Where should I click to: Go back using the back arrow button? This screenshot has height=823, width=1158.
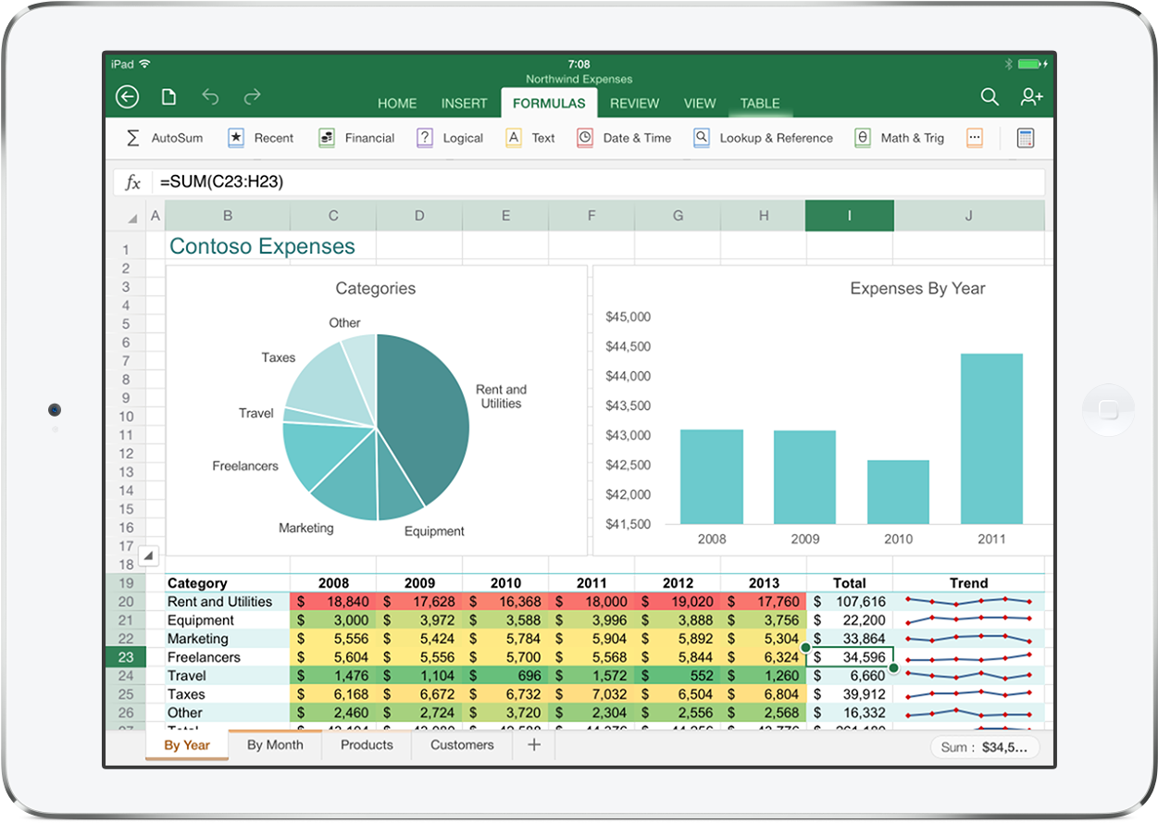point(127,96)
